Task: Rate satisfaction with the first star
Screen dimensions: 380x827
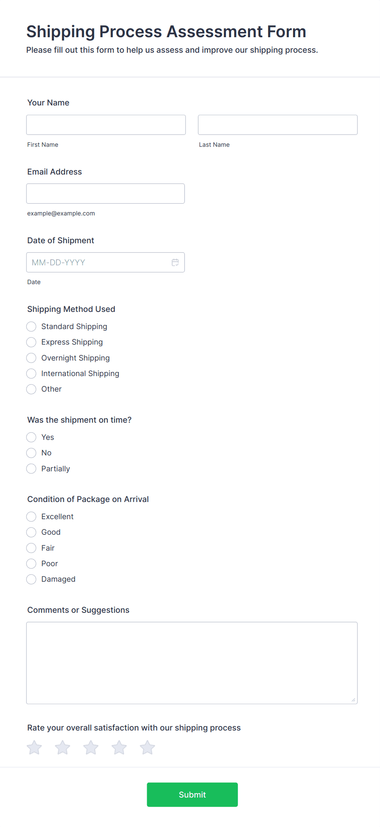Action: [x=34, y=748]
